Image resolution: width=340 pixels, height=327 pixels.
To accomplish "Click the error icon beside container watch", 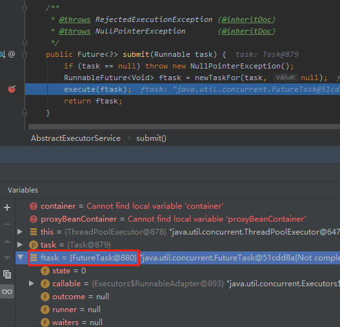I will click(34, 206).
